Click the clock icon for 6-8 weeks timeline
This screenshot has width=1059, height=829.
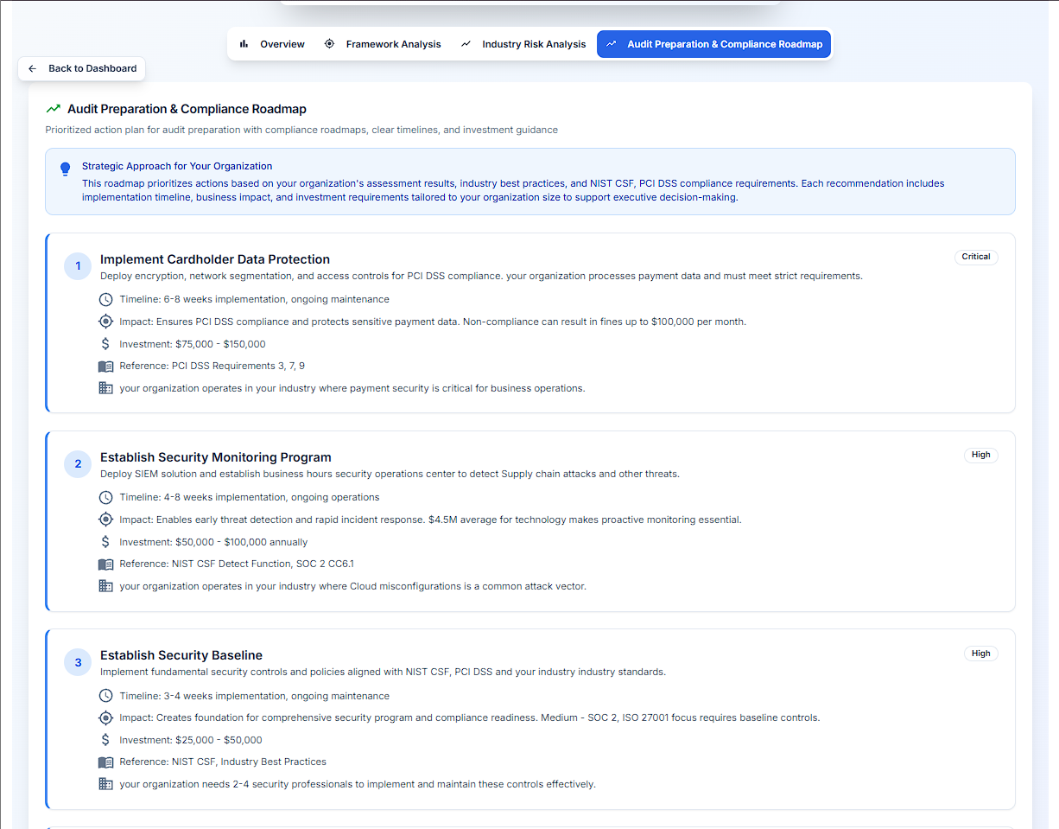(105, 299)
